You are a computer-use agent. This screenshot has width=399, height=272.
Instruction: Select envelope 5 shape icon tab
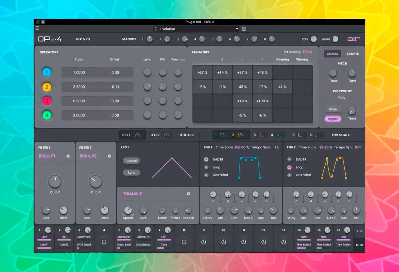pos(300,135)
